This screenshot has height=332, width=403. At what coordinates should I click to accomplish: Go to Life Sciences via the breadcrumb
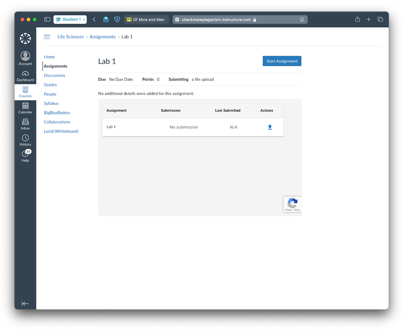70,37
